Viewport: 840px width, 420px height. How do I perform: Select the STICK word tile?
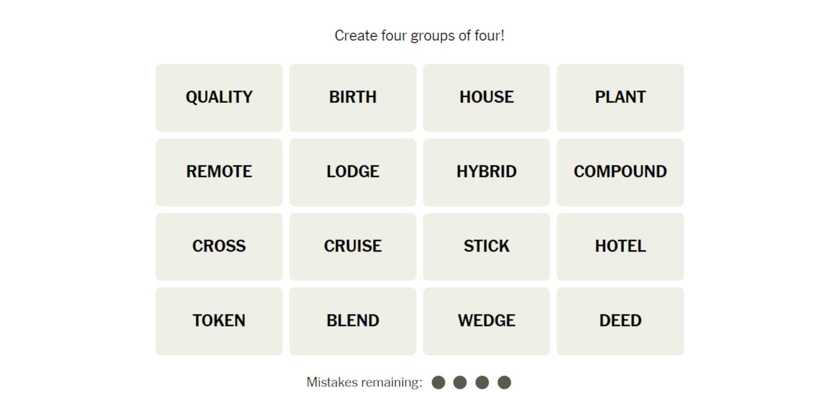(x=486, y=246)
